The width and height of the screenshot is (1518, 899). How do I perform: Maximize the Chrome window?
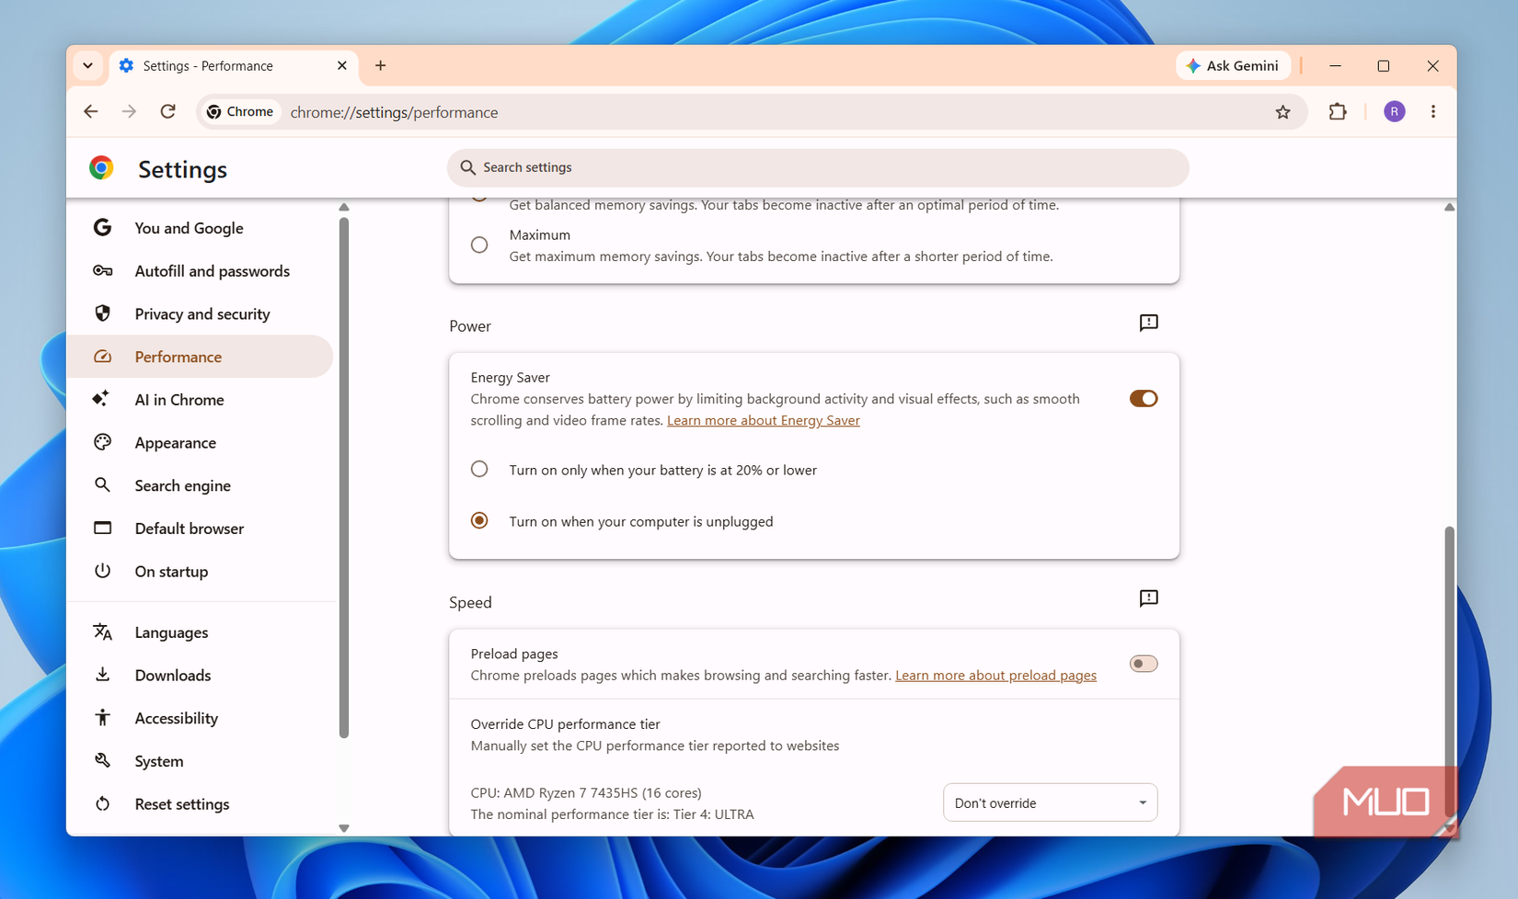(1383, 66)
